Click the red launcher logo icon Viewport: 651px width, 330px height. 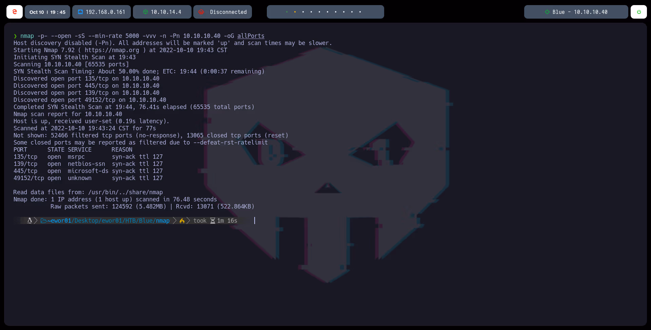pyautogui.click(x=15, y=12)
